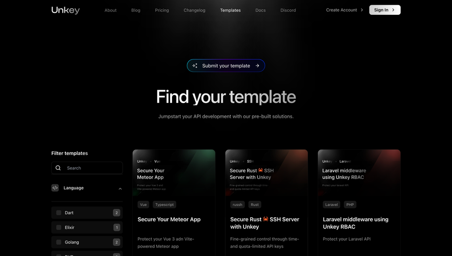Click arrow icon in Submit your template

(x=257, y=66)
